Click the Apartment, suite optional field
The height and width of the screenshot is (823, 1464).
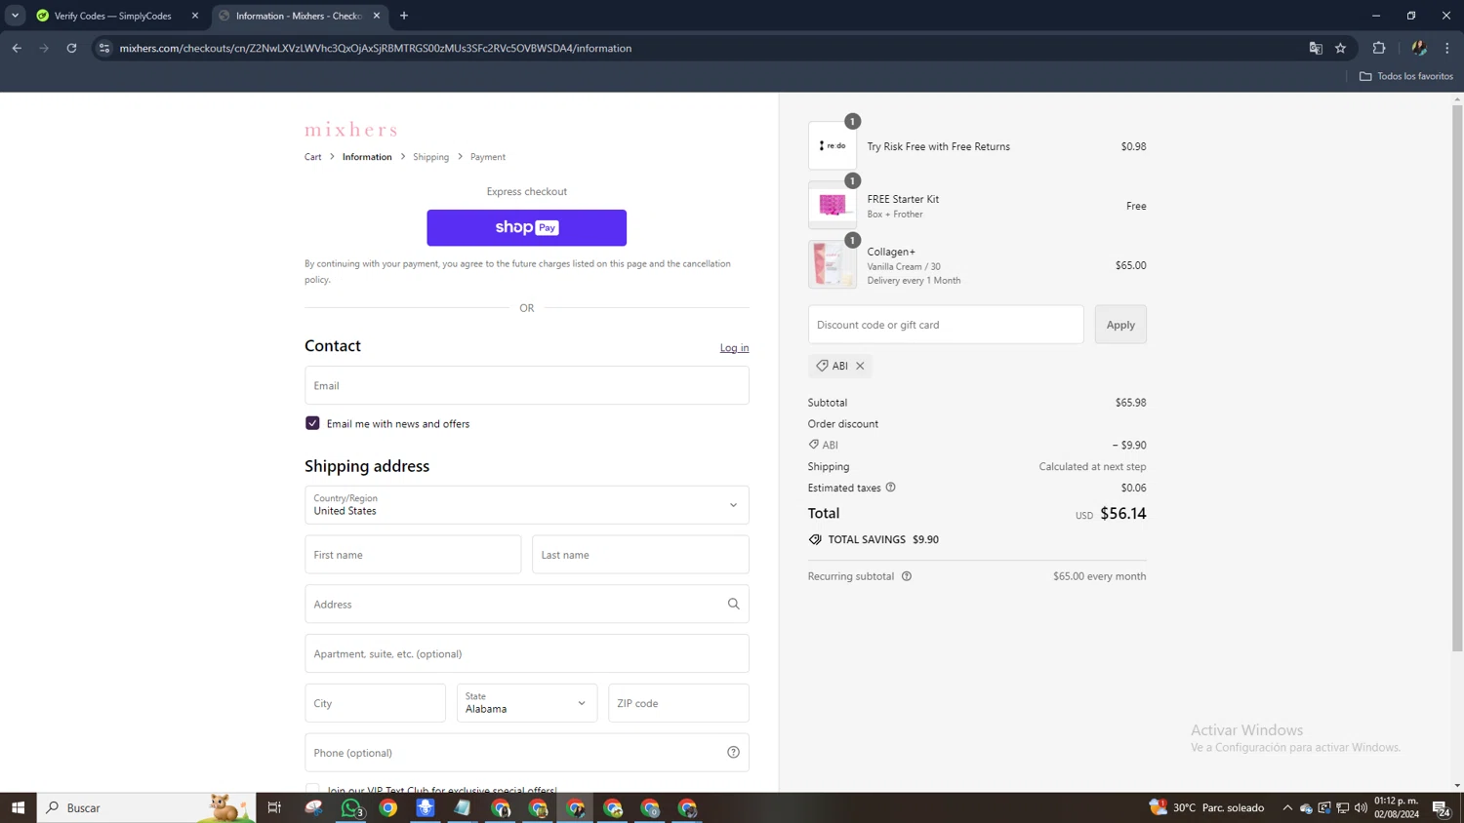[x=526, y=653]
